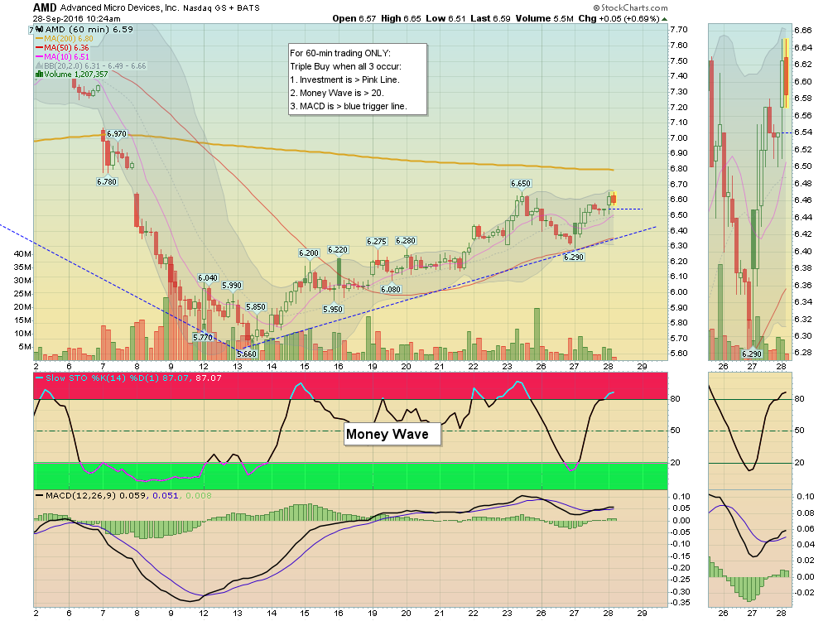This screenshot has height=621, width=828.
Task: Click the '6.66' top axis label in side panel
Action: coord(803,31)
